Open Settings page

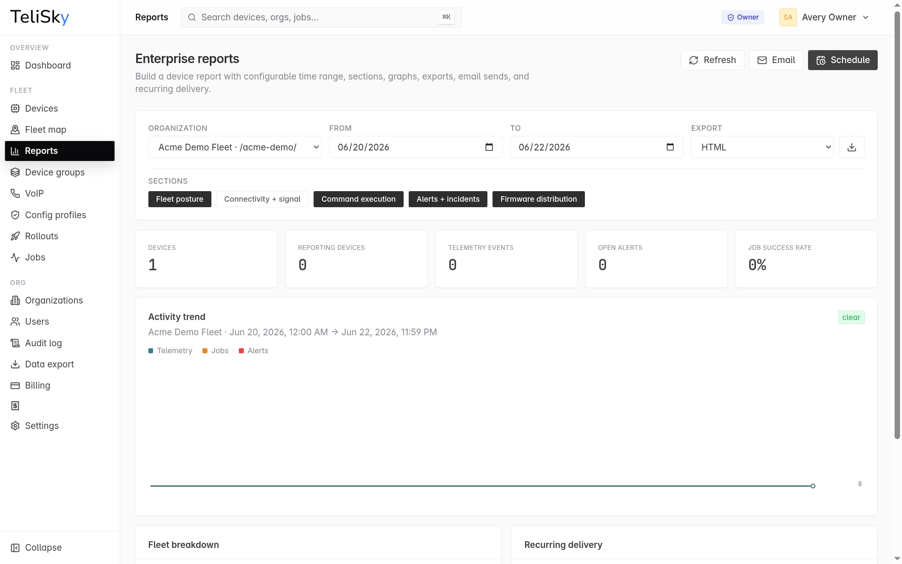60,426
